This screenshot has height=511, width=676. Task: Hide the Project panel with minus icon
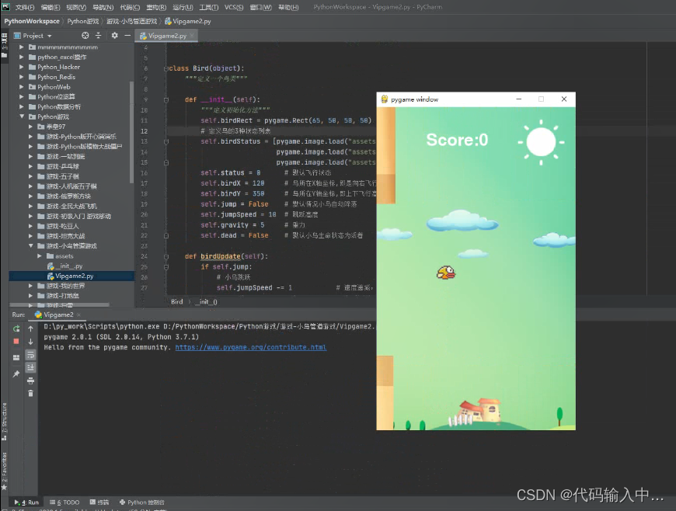(127, 36)
